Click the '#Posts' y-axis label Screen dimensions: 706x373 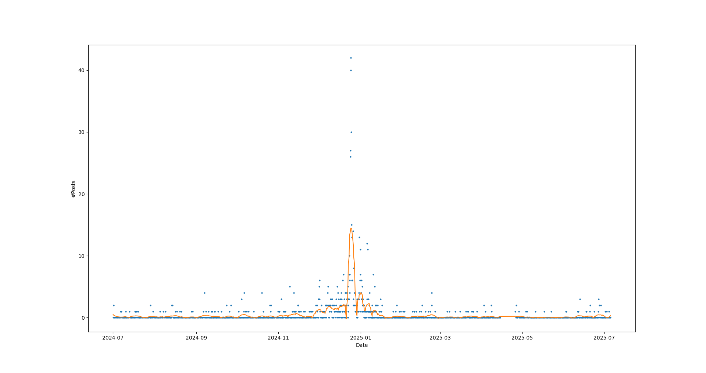74,189
